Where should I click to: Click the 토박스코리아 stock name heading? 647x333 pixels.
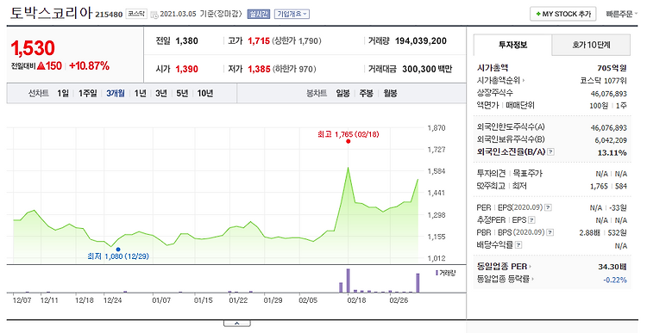point(51,13)
